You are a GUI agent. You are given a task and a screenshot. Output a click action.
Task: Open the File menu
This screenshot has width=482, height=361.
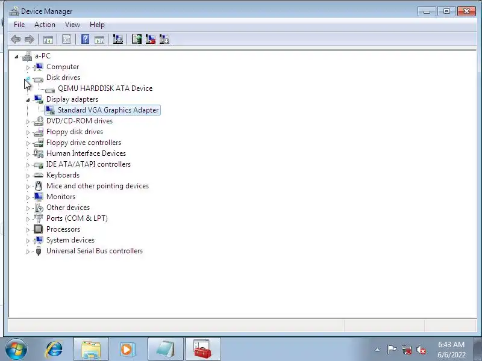tap(19, 25)
